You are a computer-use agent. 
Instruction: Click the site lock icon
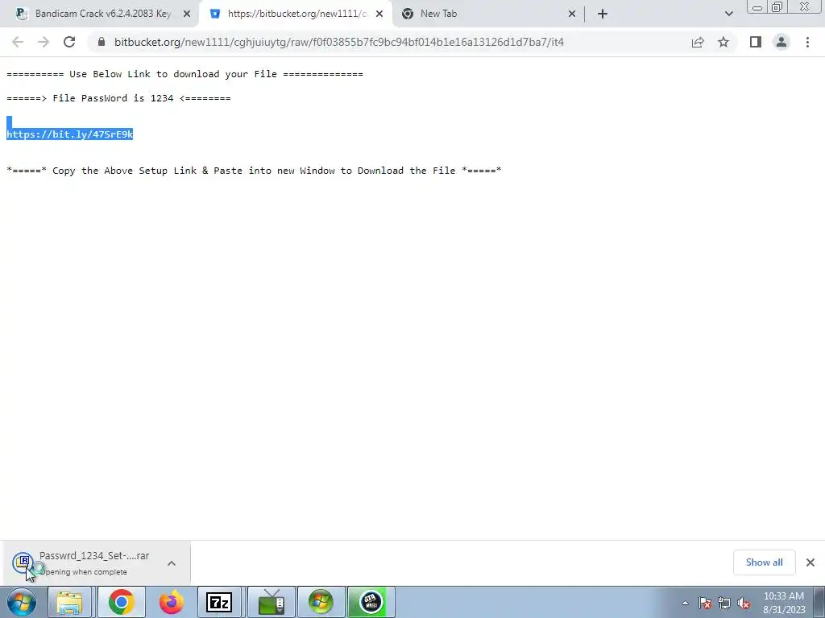[x=102, y=42]
